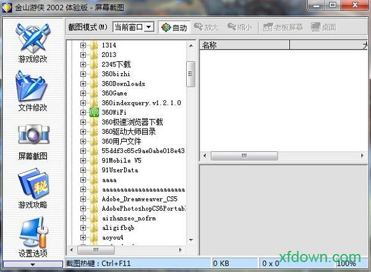Select the aligifbqb folder
This screenshot has width=371, height=272.
coord(118,228)
